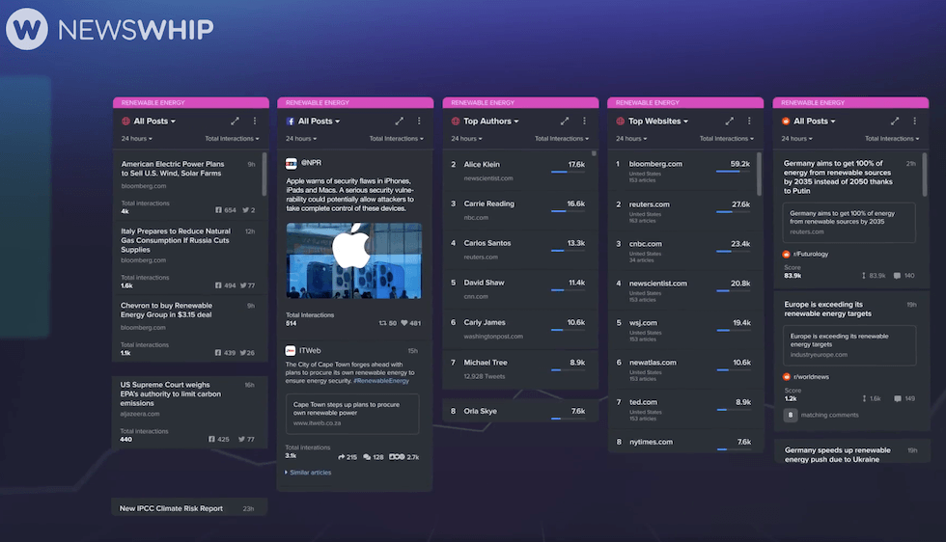Viewport: 946px width, 542px height.
Task: Change 24 hours filter in first web panel
Action: [x=136, y=139]
